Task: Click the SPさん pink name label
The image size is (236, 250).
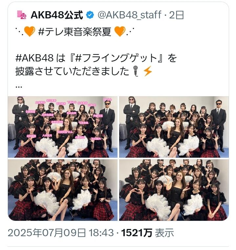Action: pyautogui.click(x=107, y=100)
